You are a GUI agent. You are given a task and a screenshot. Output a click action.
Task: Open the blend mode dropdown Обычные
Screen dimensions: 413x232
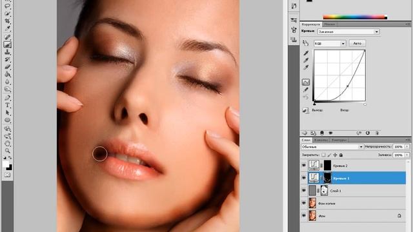click(x=332, y=147)
